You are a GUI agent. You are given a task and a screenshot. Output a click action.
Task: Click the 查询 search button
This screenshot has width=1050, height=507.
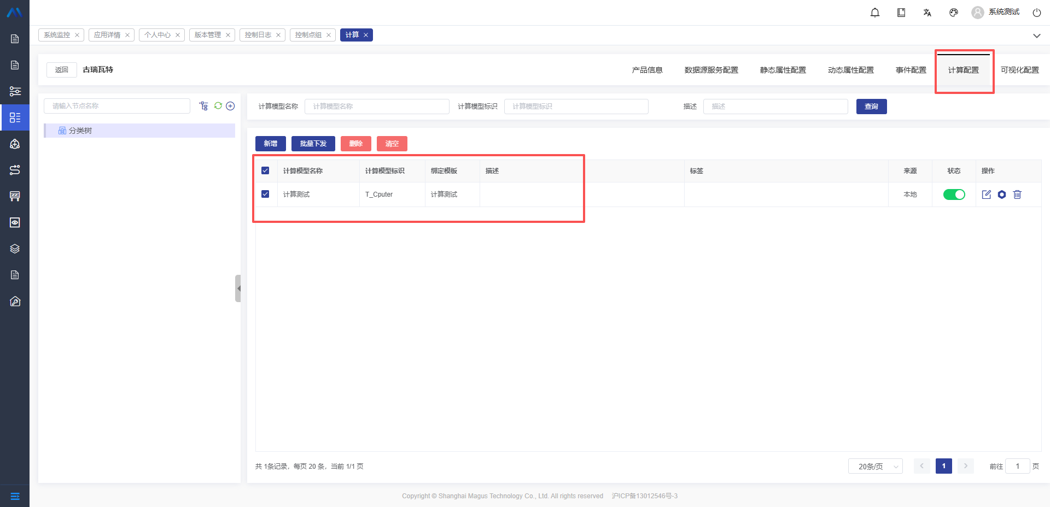tap(871, 107)
